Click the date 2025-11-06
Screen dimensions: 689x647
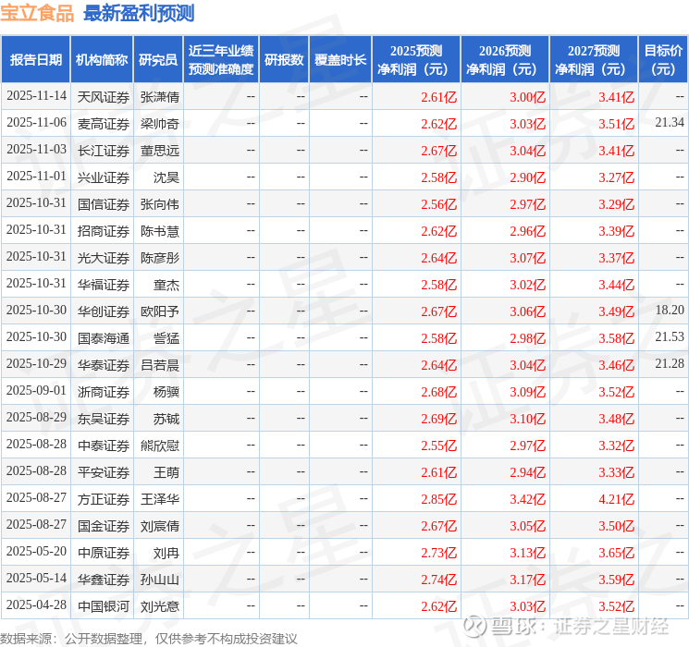pyautogui.click(x=36, y=123)
